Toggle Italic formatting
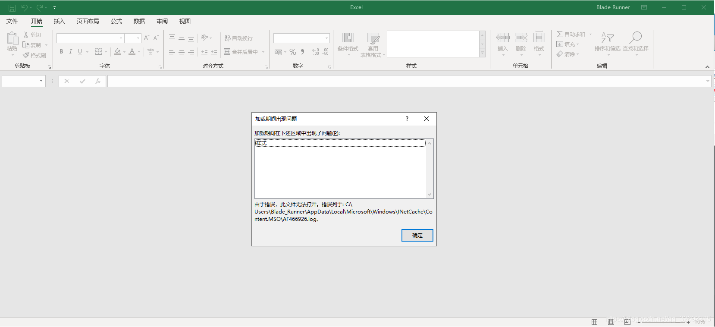715x327 pixels. point(70,52)
